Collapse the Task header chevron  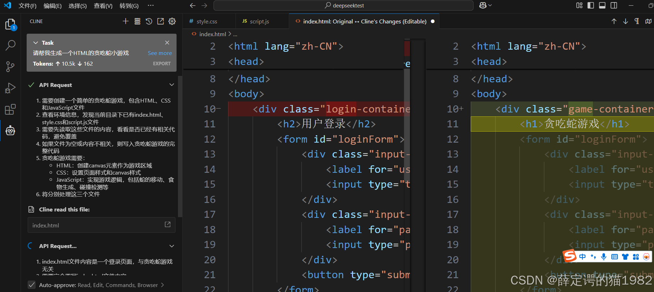coord(36,43)
